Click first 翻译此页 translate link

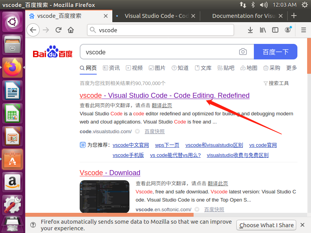coord(162,105)
